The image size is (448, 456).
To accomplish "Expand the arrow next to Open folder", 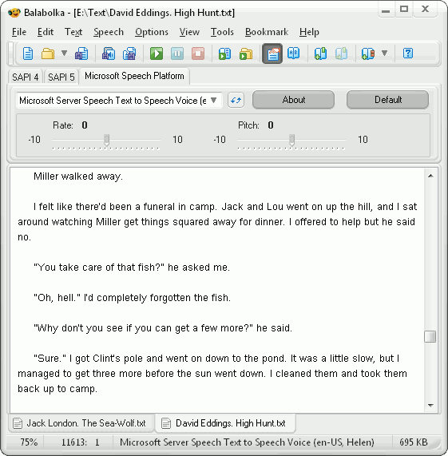I will click(x=64, y=53).
